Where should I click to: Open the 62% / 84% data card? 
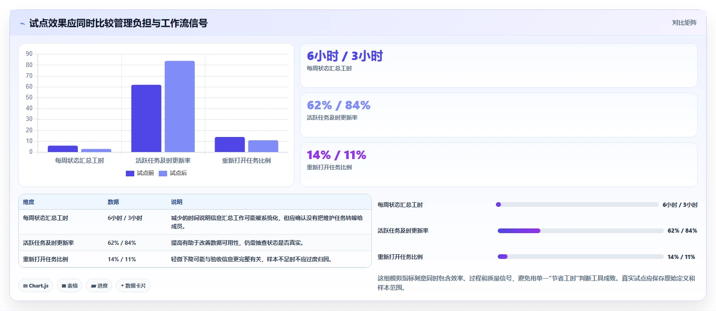point(499,115)
